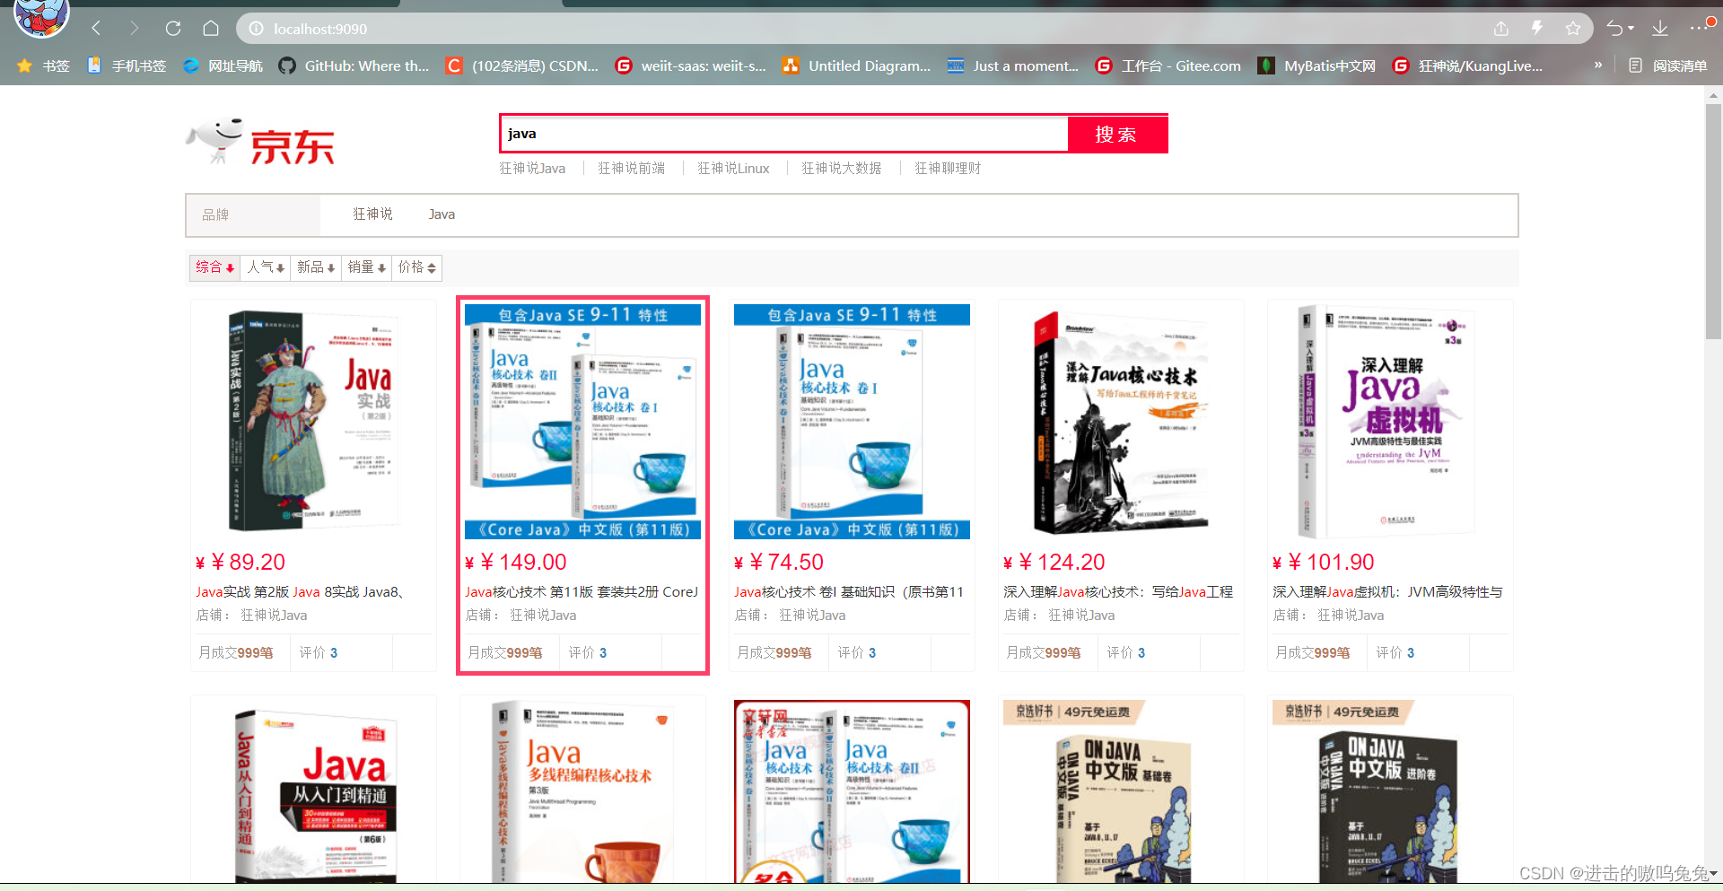Image resolution: width=1723 pixels, height=891 pixels.
Task: Open the Just a moment bookmark
Action: point(1013,66)
